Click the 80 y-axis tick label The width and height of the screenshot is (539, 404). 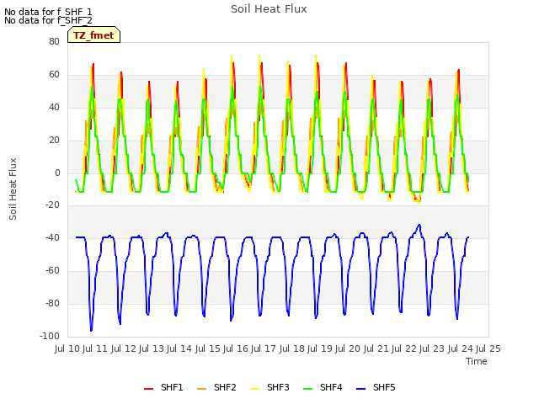[54, 42]
